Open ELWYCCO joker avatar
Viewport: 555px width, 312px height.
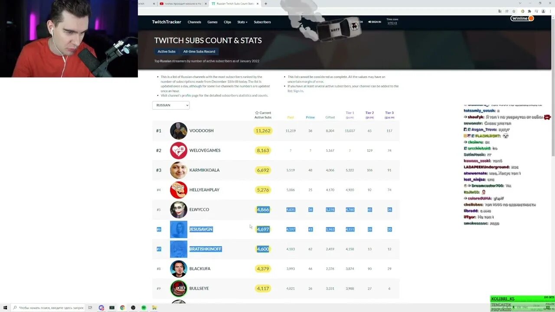point(178,210)
